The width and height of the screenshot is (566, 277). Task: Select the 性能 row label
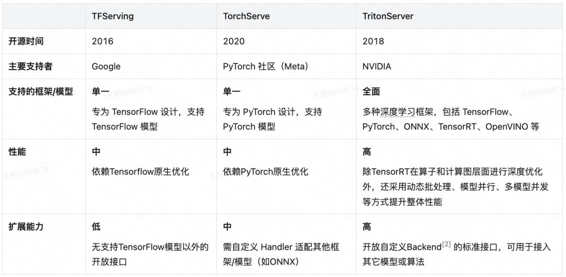(17, 152)
